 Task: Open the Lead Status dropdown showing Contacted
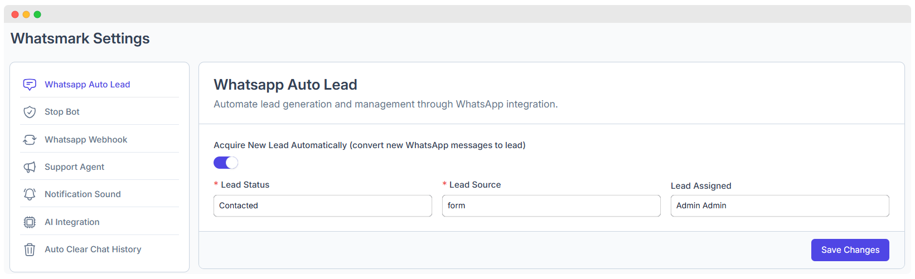[323, 205]
